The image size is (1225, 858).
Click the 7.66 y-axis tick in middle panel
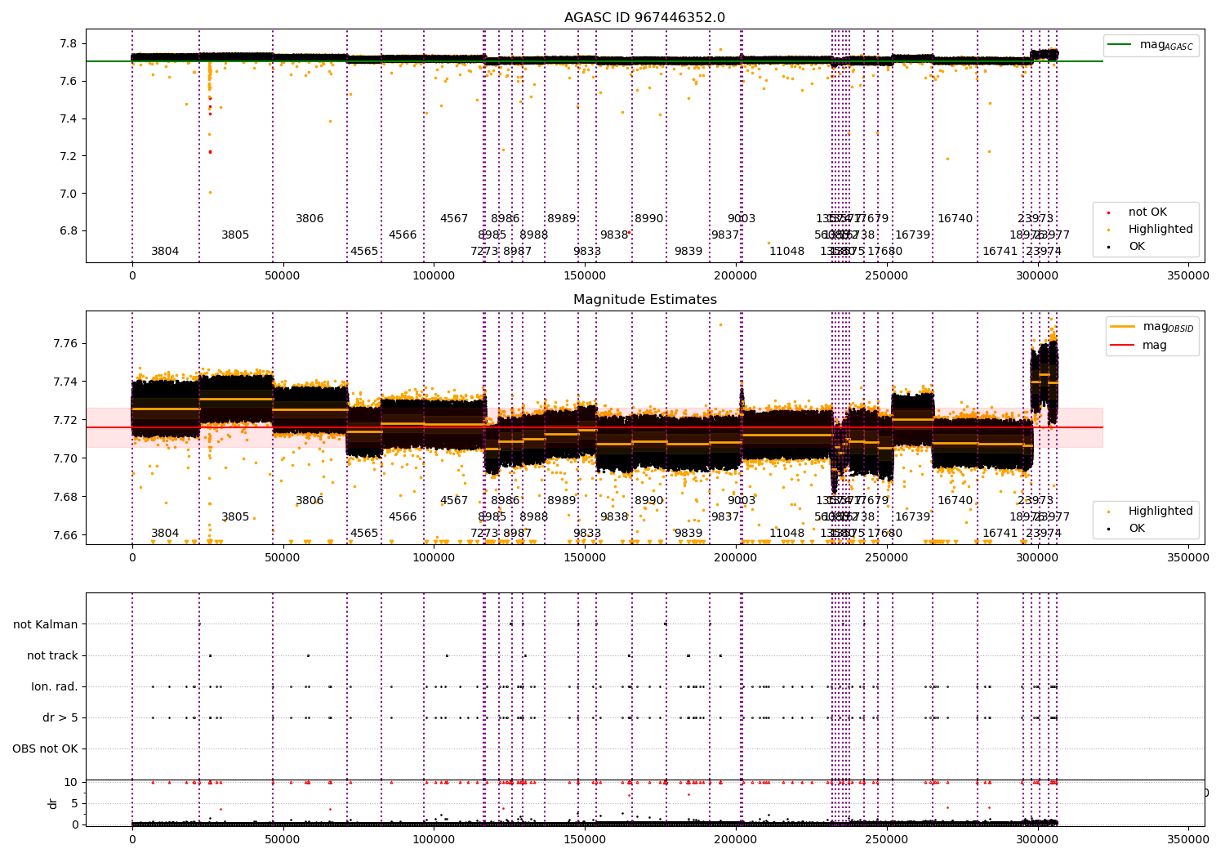pos(65,536)
